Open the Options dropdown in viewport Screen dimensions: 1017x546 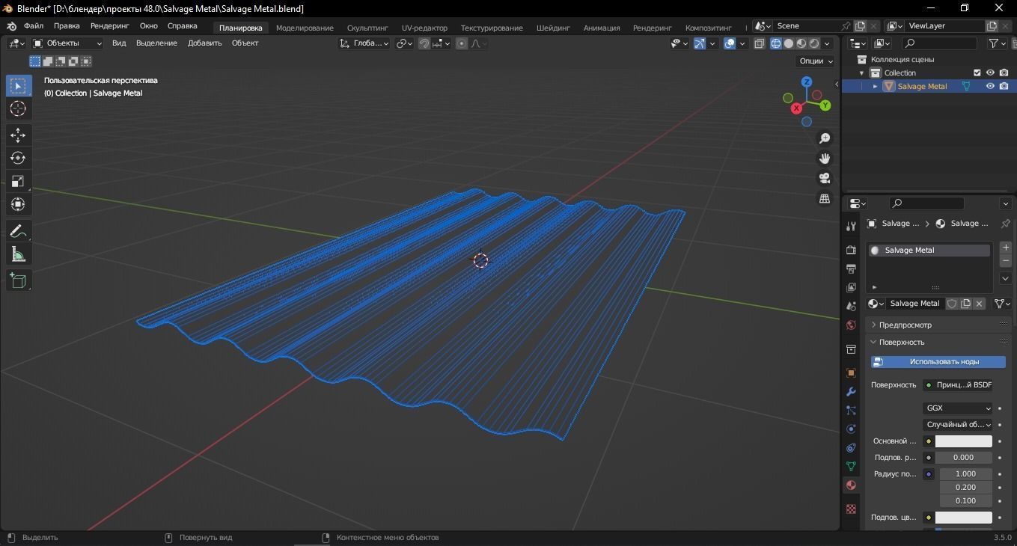816,61
